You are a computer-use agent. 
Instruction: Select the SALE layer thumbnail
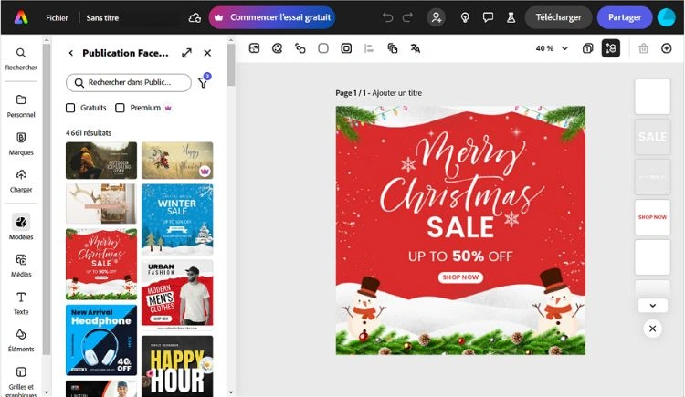click(652, 137)
